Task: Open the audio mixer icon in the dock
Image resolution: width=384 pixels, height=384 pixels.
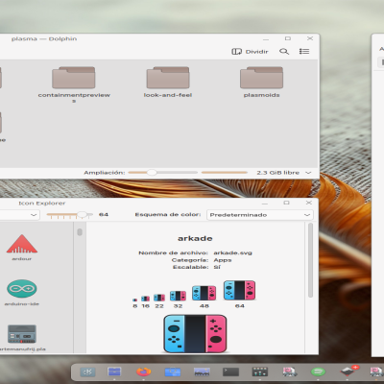Action: 260,372
